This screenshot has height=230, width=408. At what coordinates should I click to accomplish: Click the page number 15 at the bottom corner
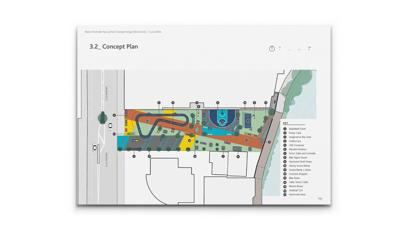click(319, 199)
